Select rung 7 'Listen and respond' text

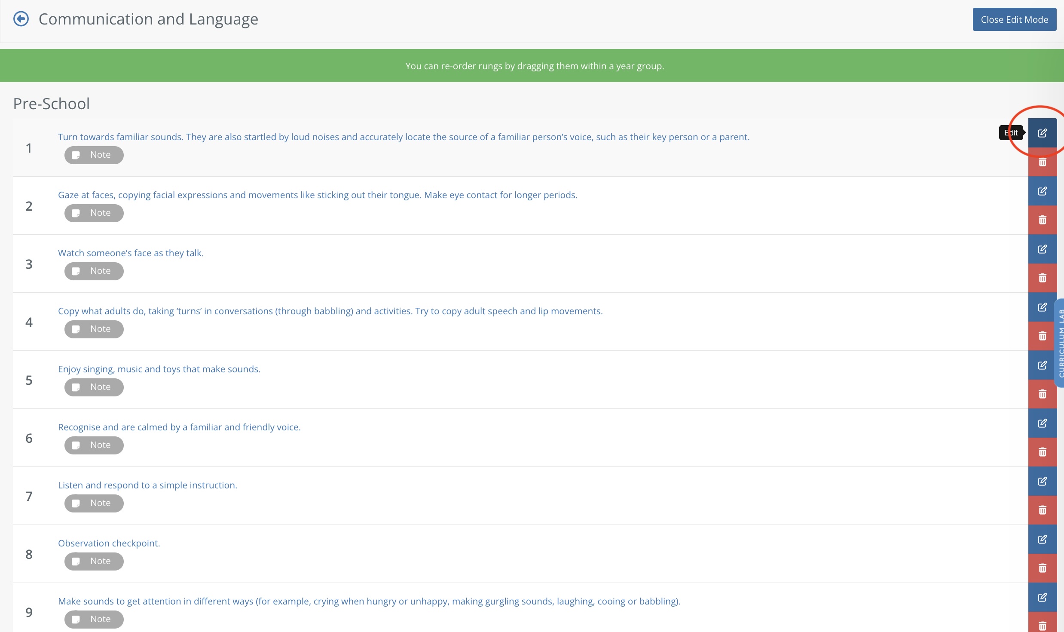[147, 485]
